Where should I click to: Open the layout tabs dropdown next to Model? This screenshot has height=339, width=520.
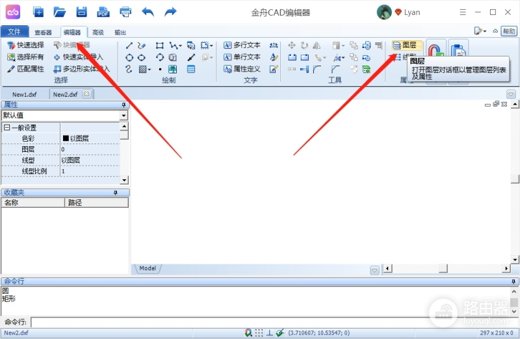374,270
